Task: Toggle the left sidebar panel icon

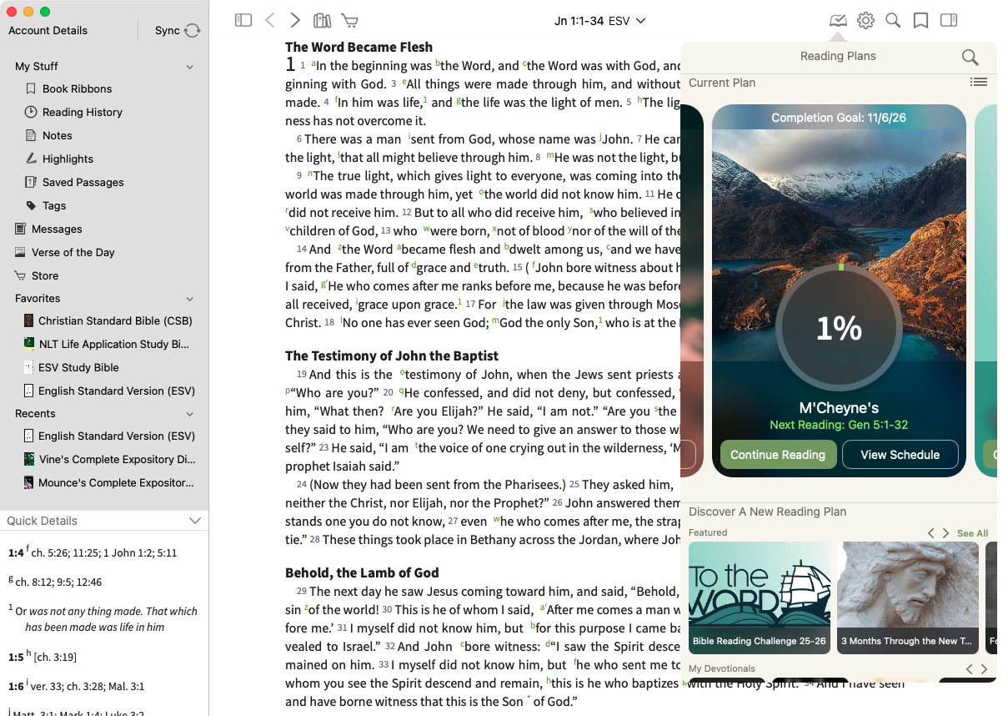Action: point(243,21)
